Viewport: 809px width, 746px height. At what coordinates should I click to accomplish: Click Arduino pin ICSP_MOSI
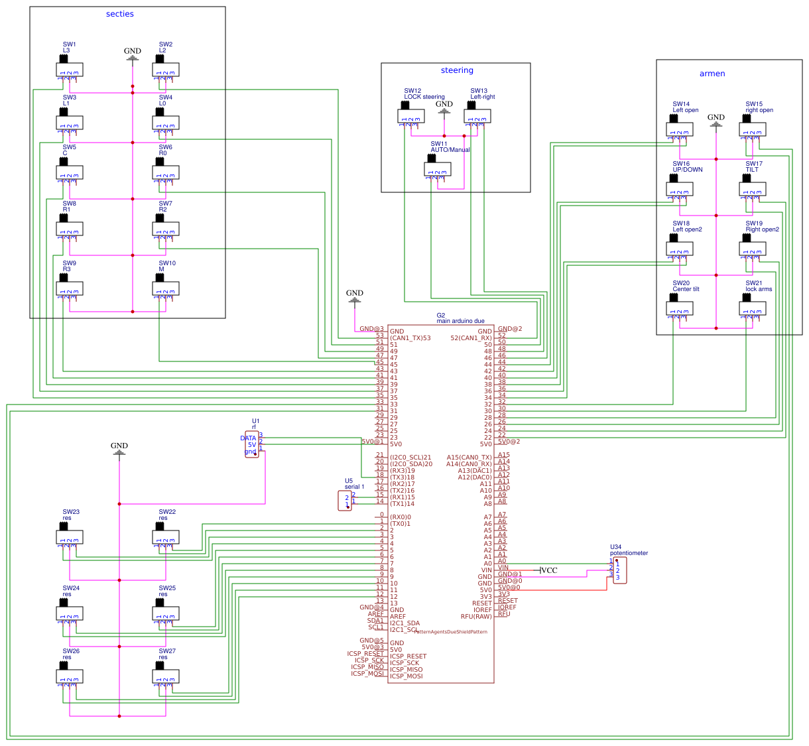coord(406,676)
